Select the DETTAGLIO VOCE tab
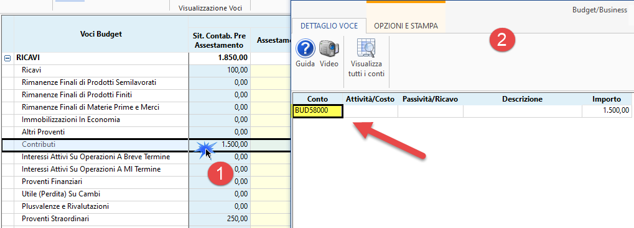634x228 pixels. coord(329,26)
